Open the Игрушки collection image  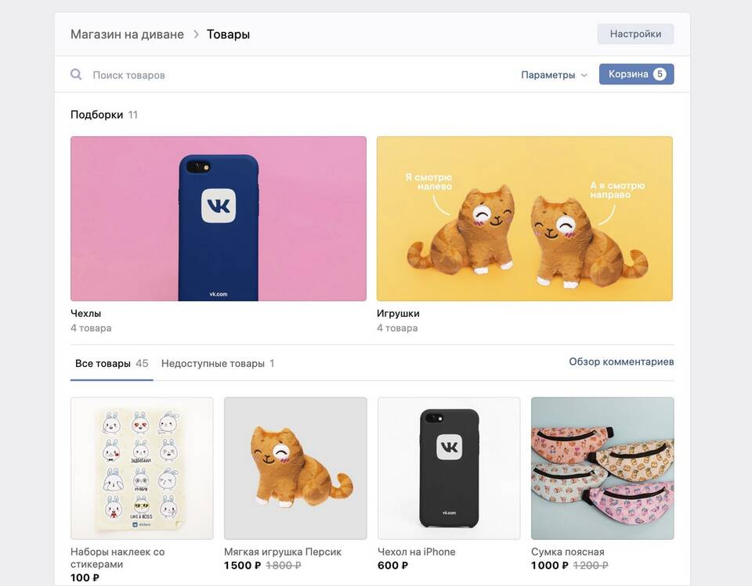(525, 218)
